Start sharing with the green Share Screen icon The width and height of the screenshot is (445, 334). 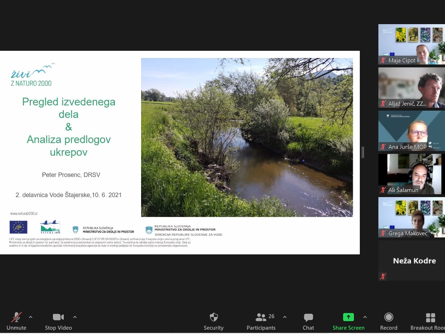349,317
